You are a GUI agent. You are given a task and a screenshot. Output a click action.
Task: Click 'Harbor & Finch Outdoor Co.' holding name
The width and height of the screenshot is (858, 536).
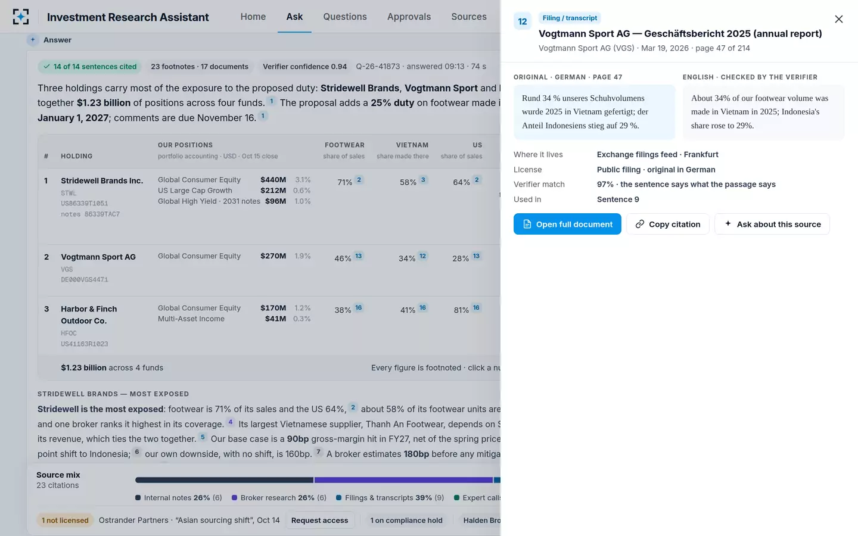[89, 315]
